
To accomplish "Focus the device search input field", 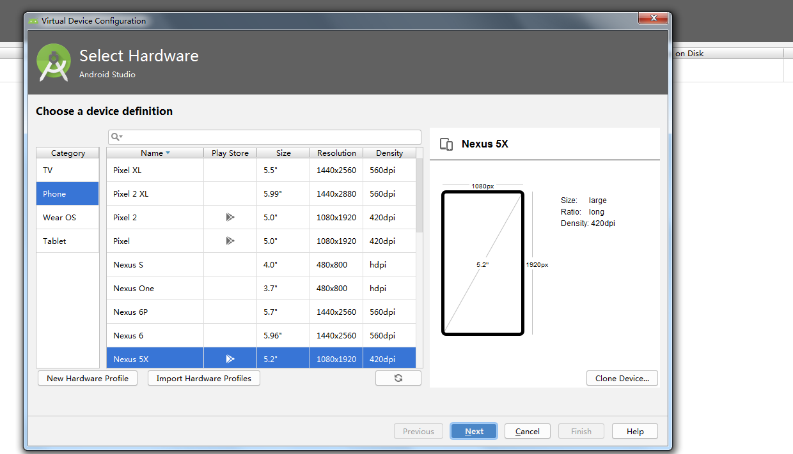I will [x=265, y=137].
